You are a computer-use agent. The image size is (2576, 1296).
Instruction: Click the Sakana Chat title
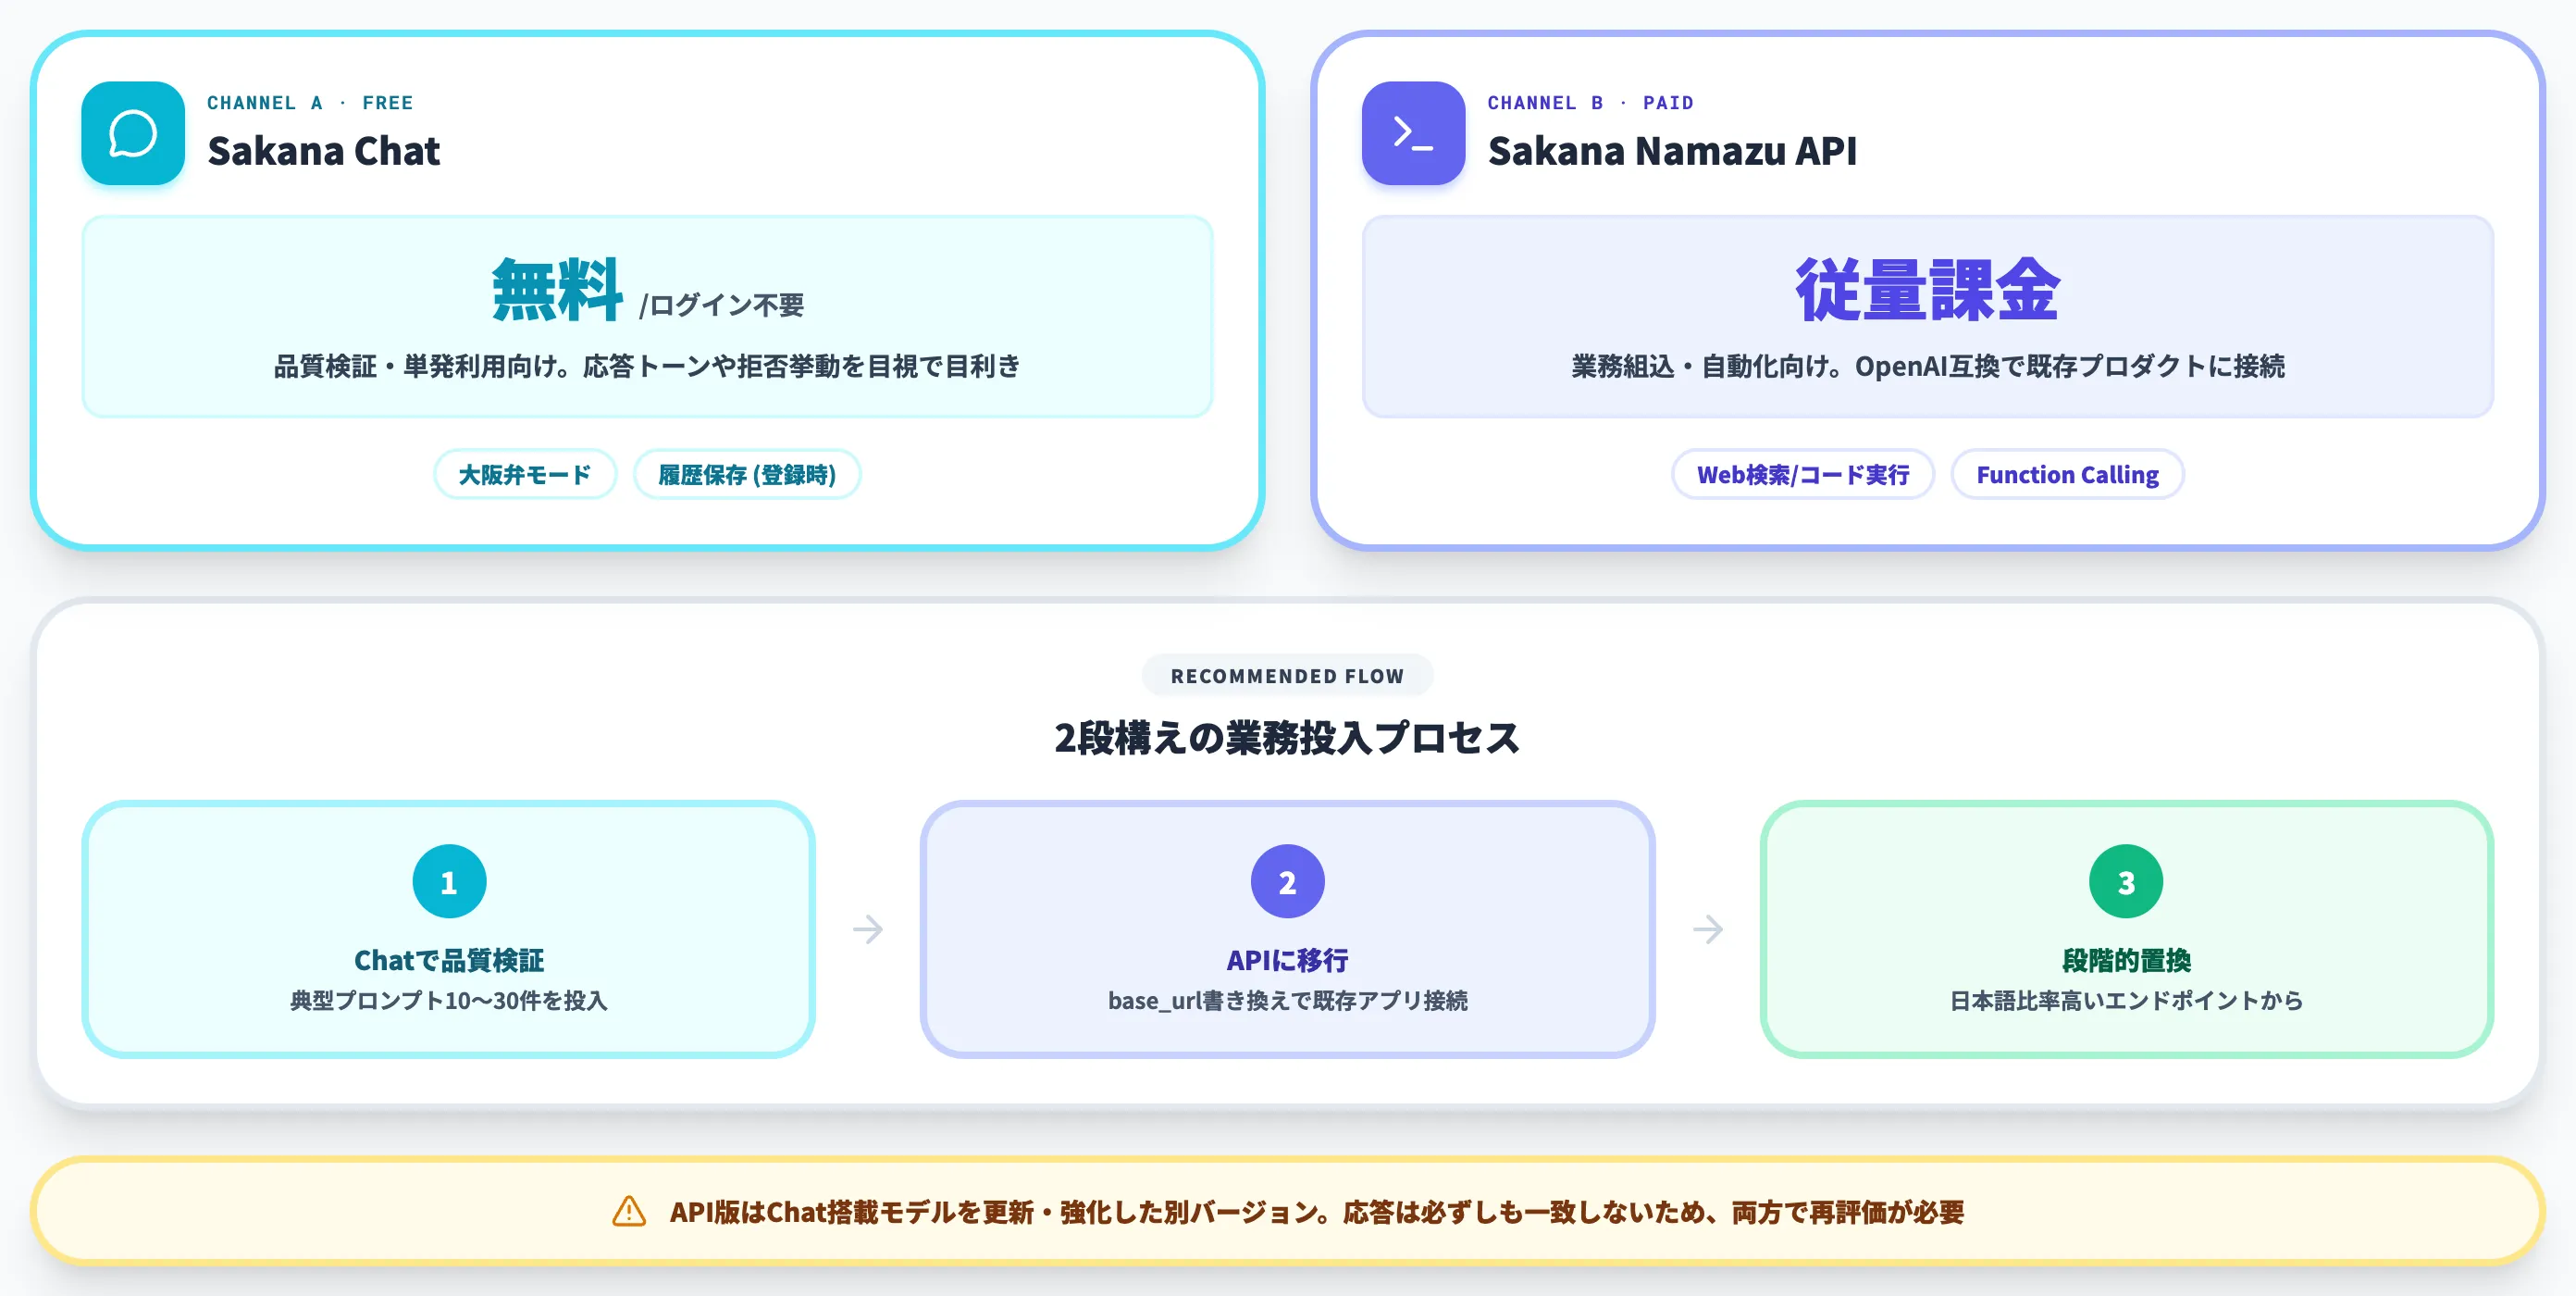[323, 151]
